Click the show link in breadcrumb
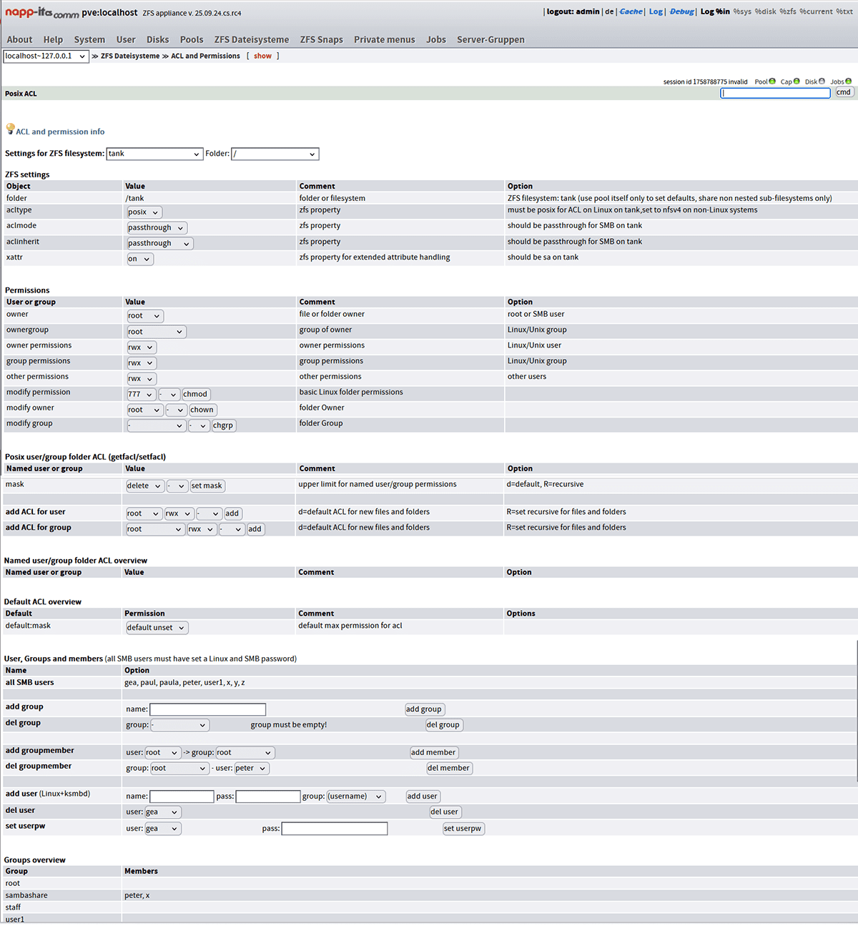 point(262,56)
